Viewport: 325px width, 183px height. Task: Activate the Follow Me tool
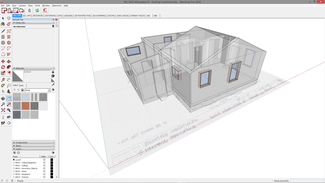[9, 67]
